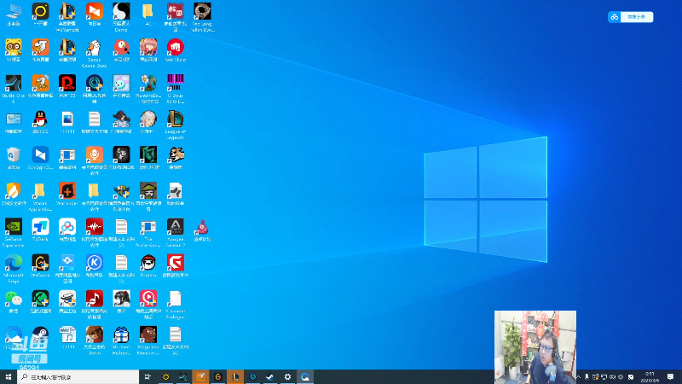Click the blue cloud upload button
Image resolution: width=682 pixels, height=384 pixels.
[x=630, y=17]
